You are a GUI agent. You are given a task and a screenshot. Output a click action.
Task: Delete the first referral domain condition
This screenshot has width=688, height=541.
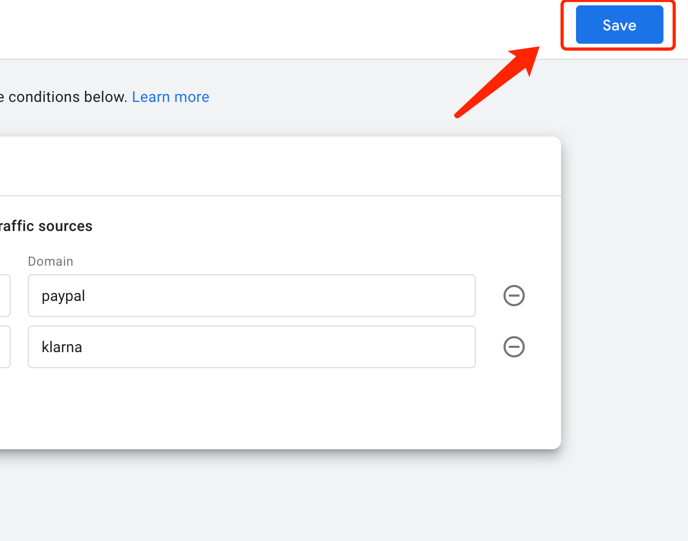[514, 296]
